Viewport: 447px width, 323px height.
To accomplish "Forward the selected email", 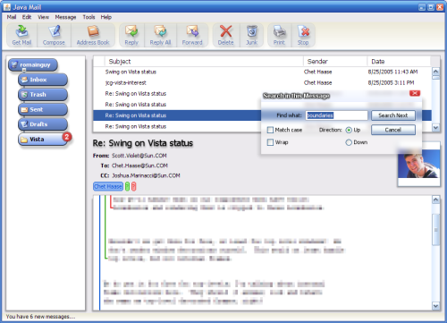I will pyautogui.click(x=192, y=35).
